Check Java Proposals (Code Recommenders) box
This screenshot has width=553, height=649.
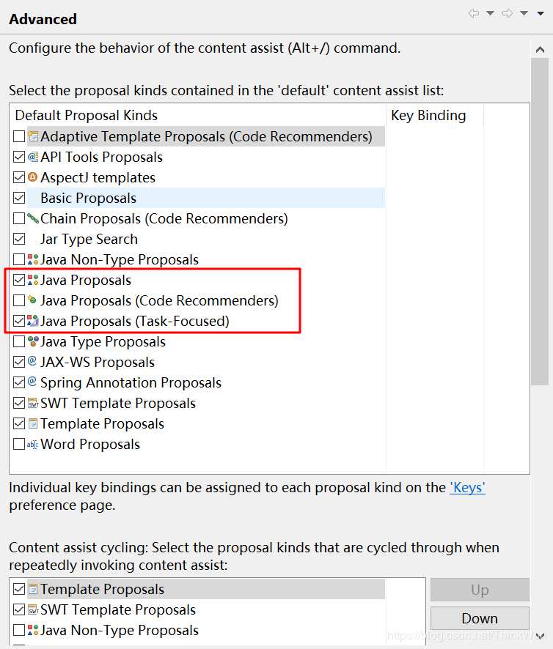click(x=19, y=300)
